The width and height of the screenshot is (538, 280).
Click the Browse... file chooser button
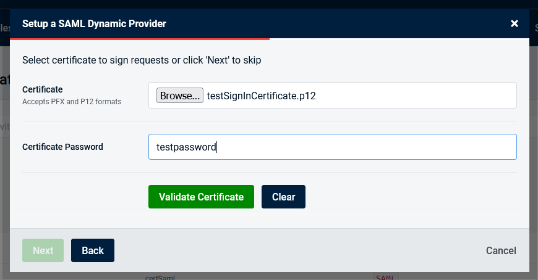click(180, 96)
